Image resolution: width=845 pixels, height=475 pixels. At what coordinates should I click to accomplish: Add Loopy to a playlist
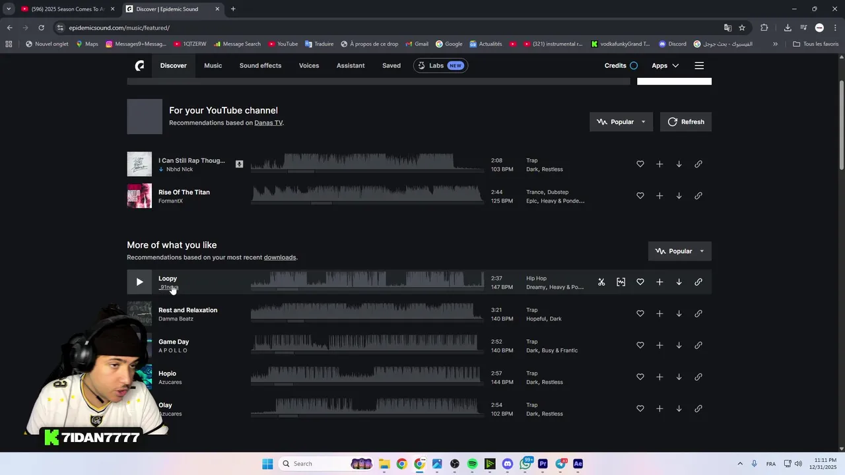(659, 282)
